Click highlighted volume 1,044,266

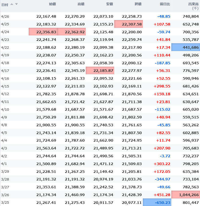coord(186,195)
